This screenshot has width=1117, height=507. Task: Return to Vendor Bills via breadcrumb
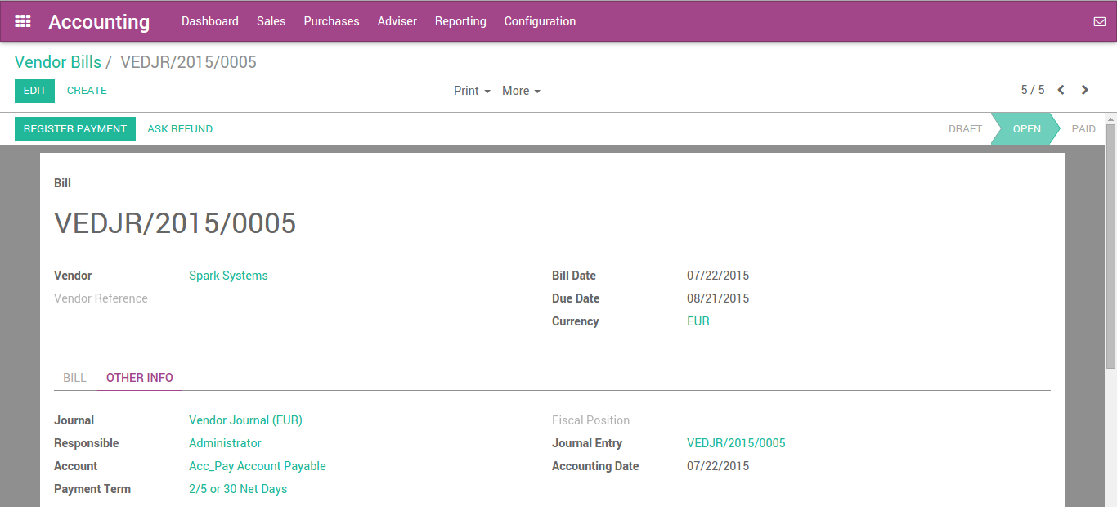pos(58,61)
